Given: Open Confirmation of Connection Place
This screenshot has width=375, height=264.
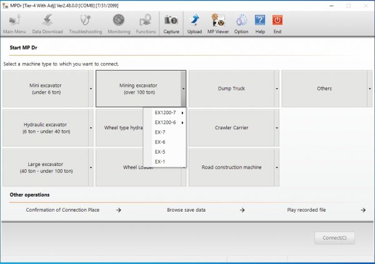Looking at the screenshot, I should [x=62, y=210].
